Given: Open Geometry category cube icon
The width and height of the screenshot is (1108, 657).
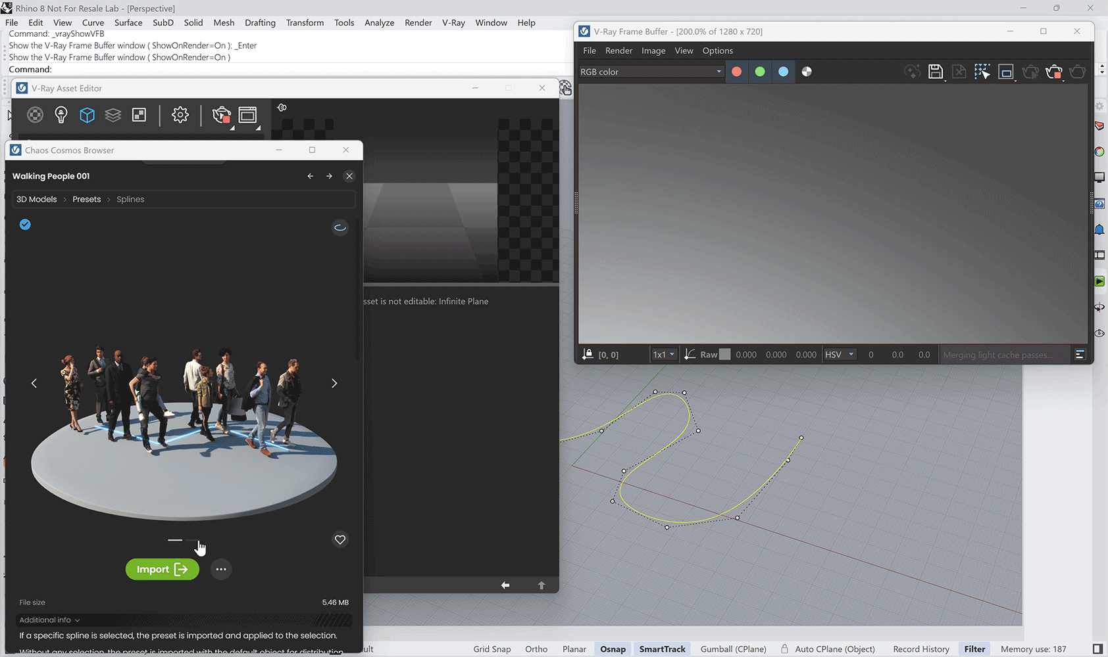Looking at the screenshot, I should [x=87, y=115].
